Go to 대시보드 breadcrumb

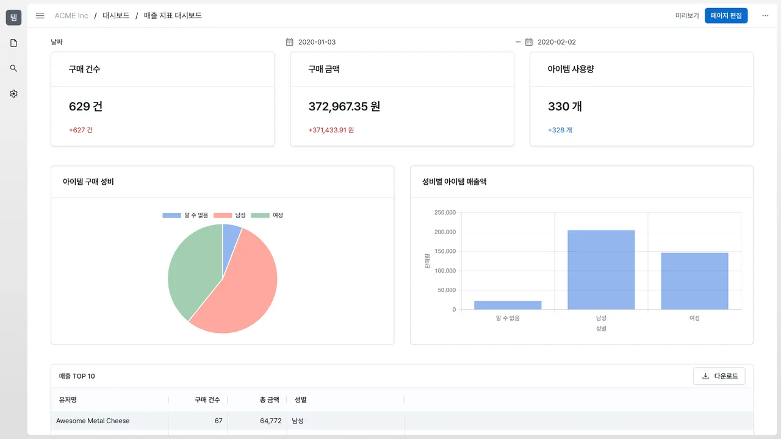tap(116, 16)
